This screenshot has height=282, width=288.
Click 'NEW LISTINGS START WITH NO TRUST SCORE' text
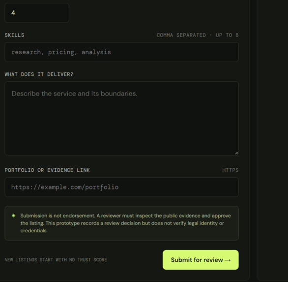tap(56, 260)
